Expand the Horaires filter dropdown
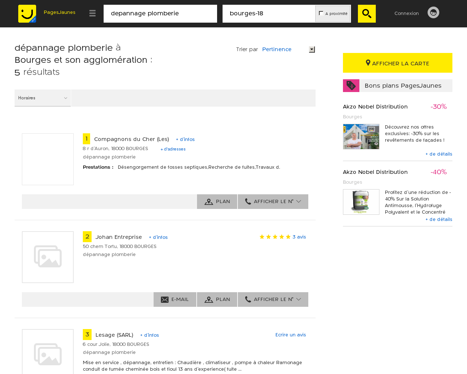467x374 pixels. [x=43, y=98]
